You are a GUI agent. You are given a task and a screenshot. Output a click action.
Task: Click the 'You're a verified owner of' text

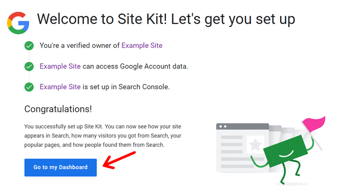tap(80, 46)
